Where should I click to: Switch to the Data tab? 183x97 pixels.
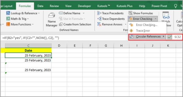[x=40, y=6]
